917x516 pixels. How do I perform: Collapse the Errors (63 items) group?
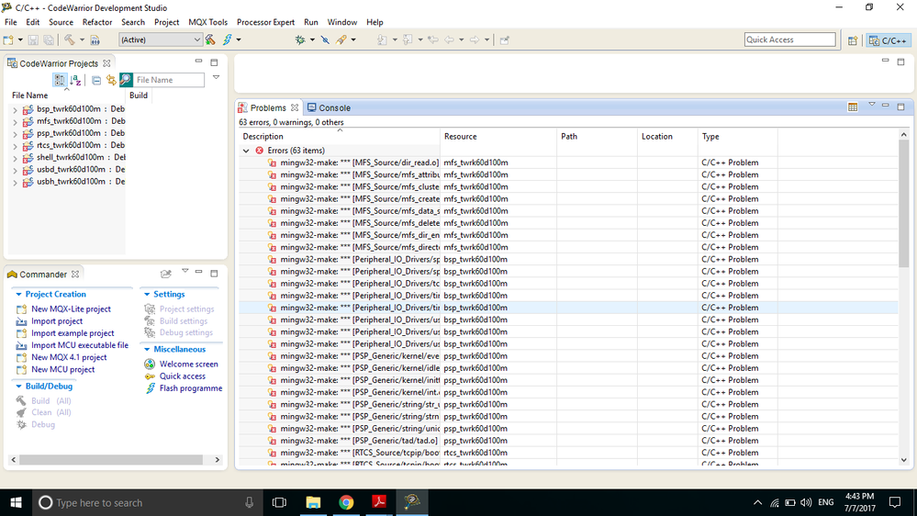246,151
